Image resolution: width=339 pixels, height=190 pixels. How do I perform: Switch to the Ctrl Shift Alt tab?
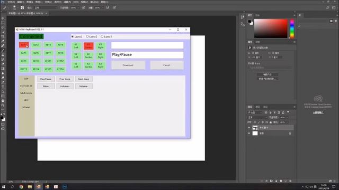pyautogui.click(x=26, y=86)
